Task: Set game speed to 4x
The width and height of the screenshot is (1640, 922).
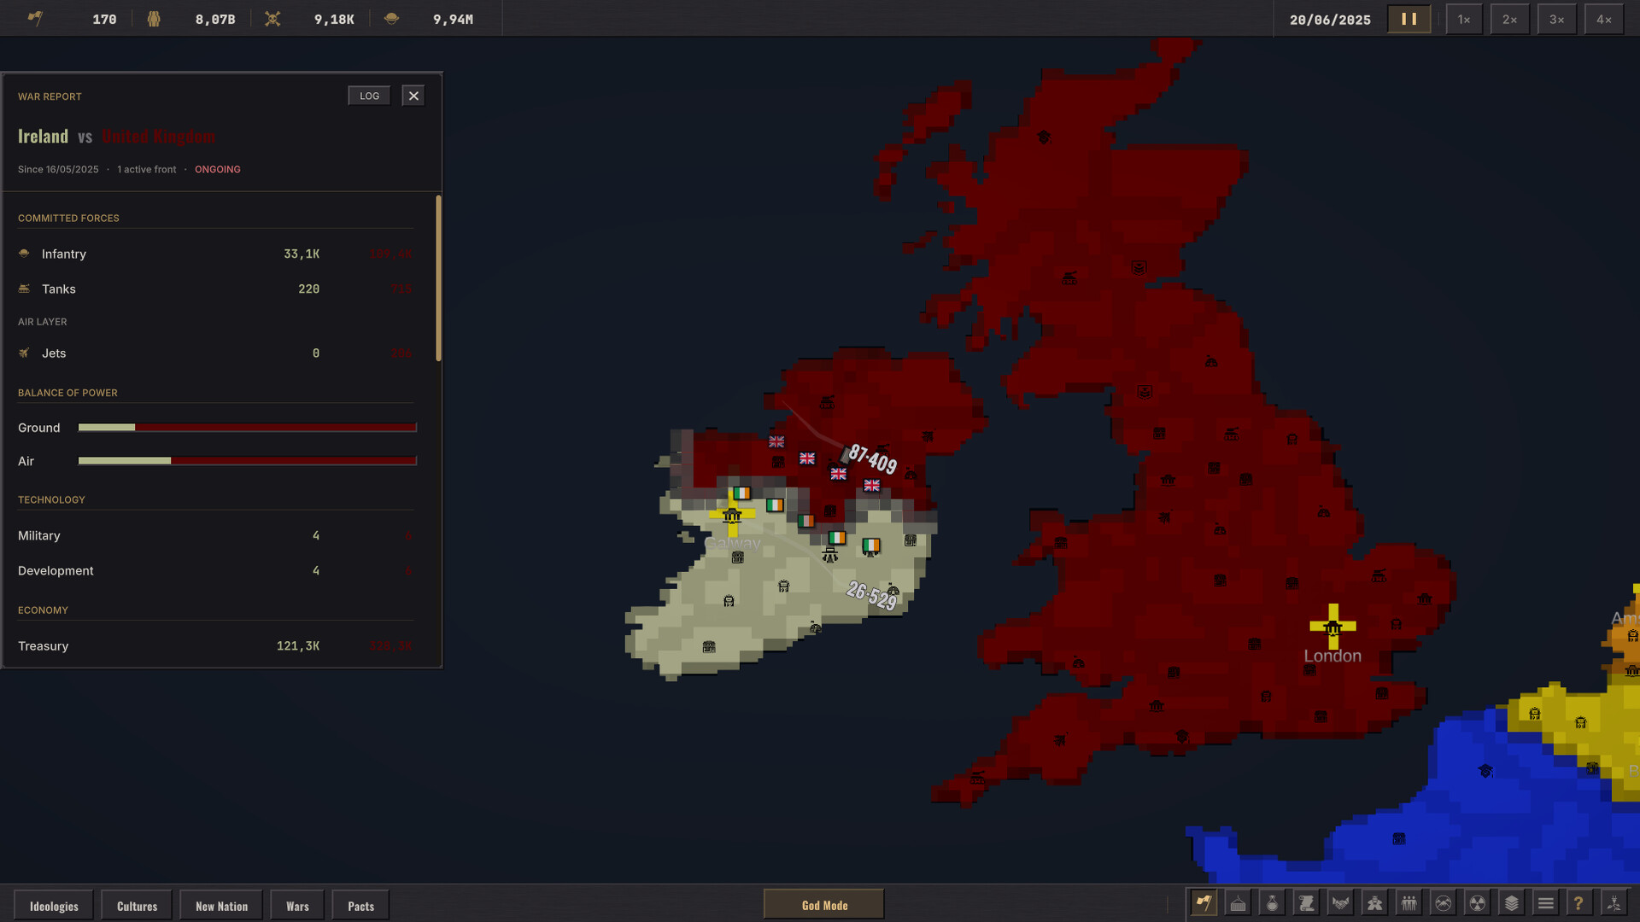Action: pos(1603,19)
